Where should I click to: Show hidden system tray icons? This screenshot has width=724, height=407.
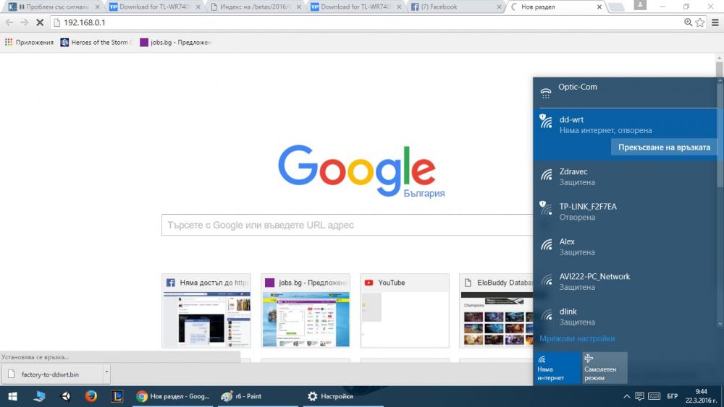pos(626,396)
